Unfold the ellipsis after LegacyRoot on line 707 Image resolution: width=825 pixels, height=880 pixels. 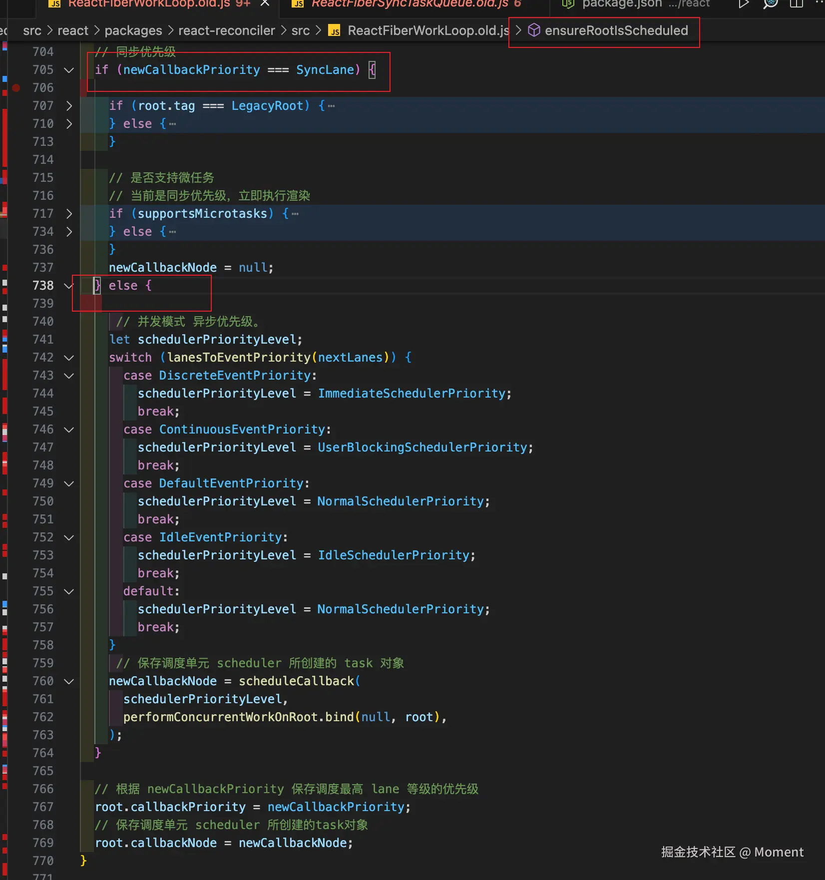331,106
